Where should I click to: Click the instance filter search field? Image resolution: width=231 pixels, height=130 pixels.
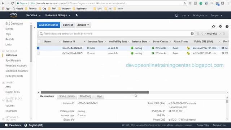pyautogui.click(x=116, y=34)
